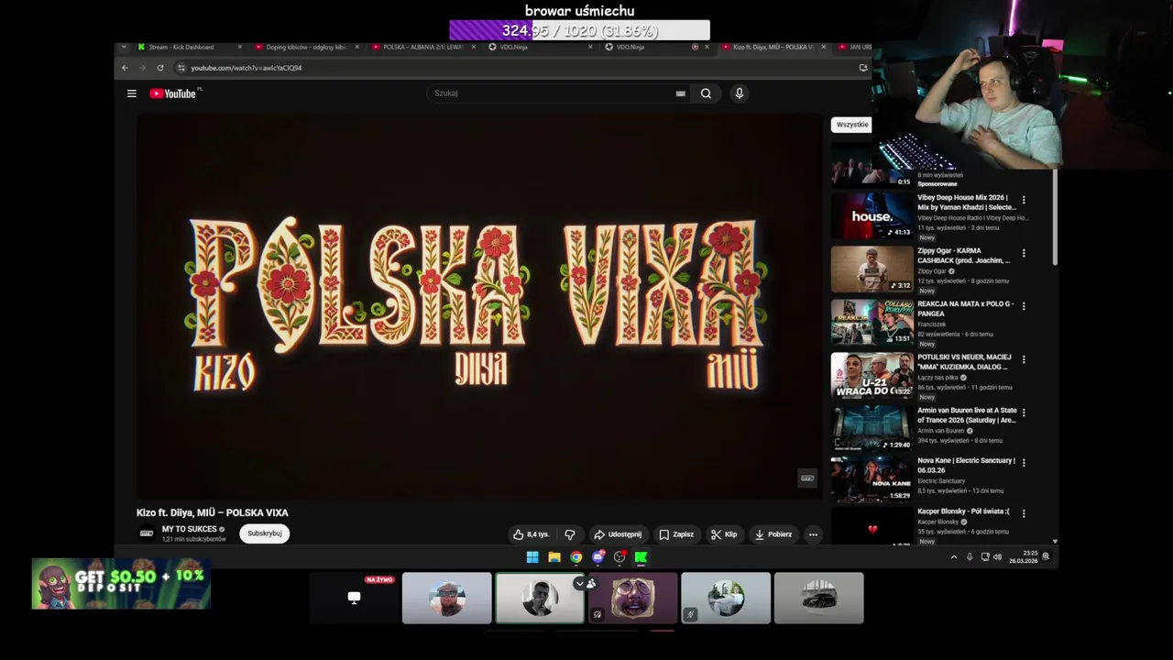The width and height of the screenshot is (1173, 660).
Task: Open POTULSKI VS NEUER video thumbnail
Action: 872,374
